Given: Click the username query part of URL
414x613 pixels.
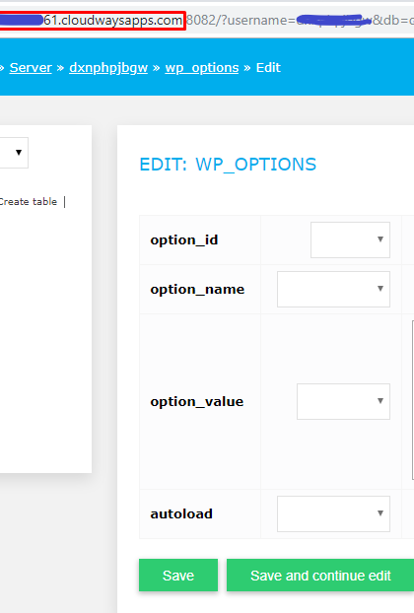Looking at the screenshot, I should coord(258,20).
